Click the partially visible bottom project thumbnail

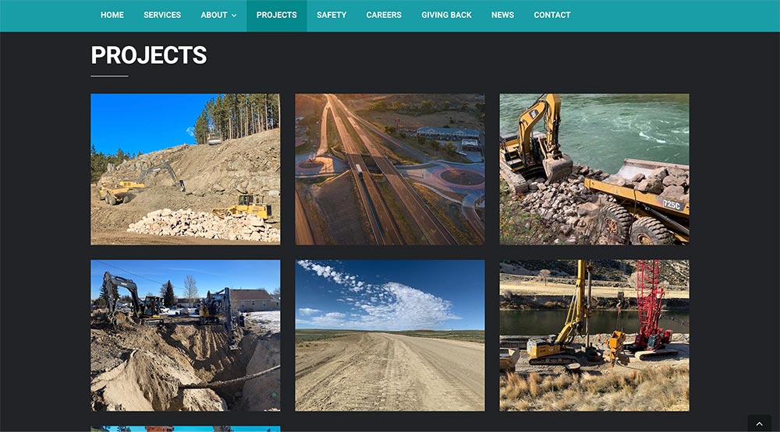[186, 428]
